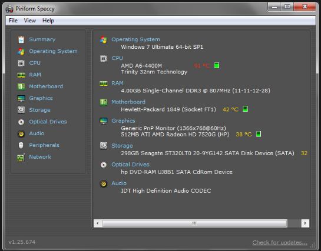Viewport: 321px width, 251px height.
Task: Open the Storage sidebar section
Action: point(39,110)
